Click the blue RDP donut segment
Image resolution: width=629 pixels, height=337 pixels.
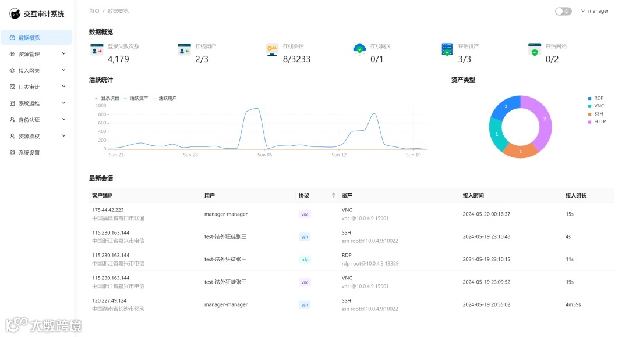point(506,106)
